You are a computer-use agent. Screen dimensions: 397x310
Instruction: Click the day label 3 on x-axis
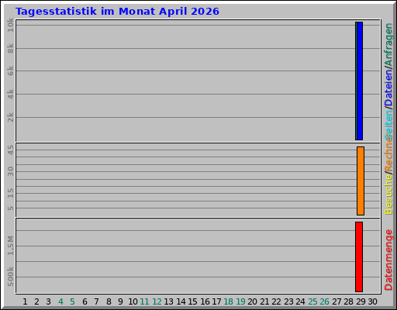[x=49, y=301]
